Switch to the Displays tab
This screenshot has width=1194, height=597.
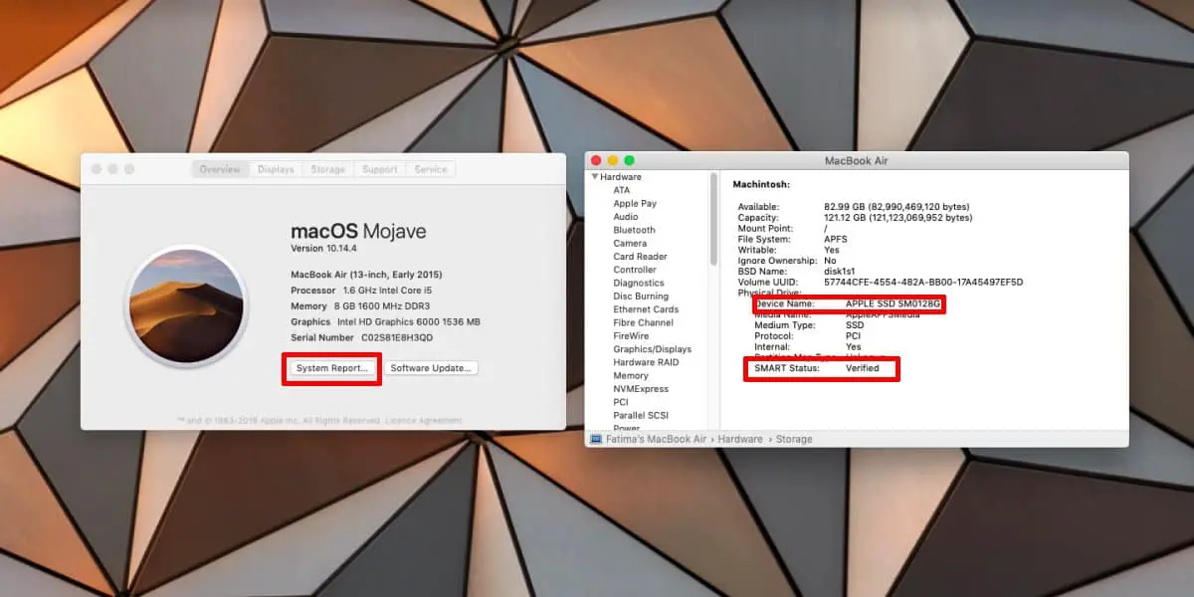click(x=276, y=169)
